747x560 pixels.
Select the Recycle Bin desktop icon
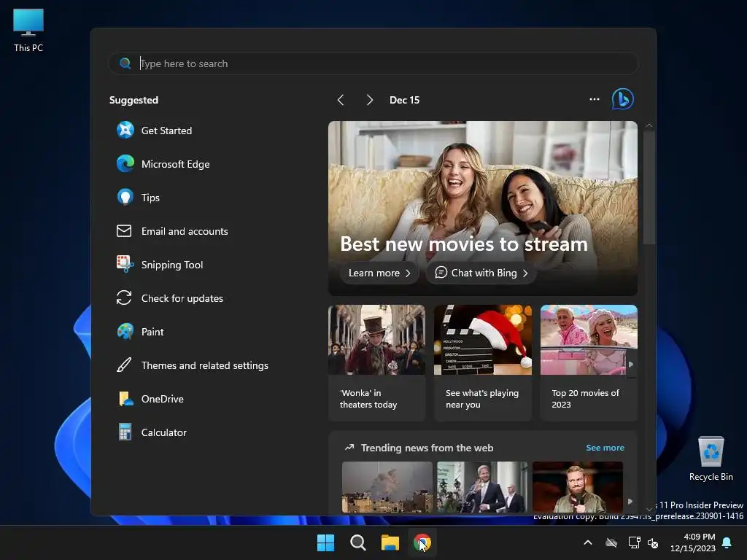pos(711,459)
